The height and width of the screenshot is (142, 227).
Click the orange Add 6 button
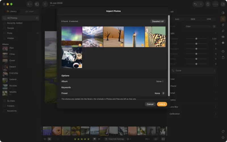point(162,104)
